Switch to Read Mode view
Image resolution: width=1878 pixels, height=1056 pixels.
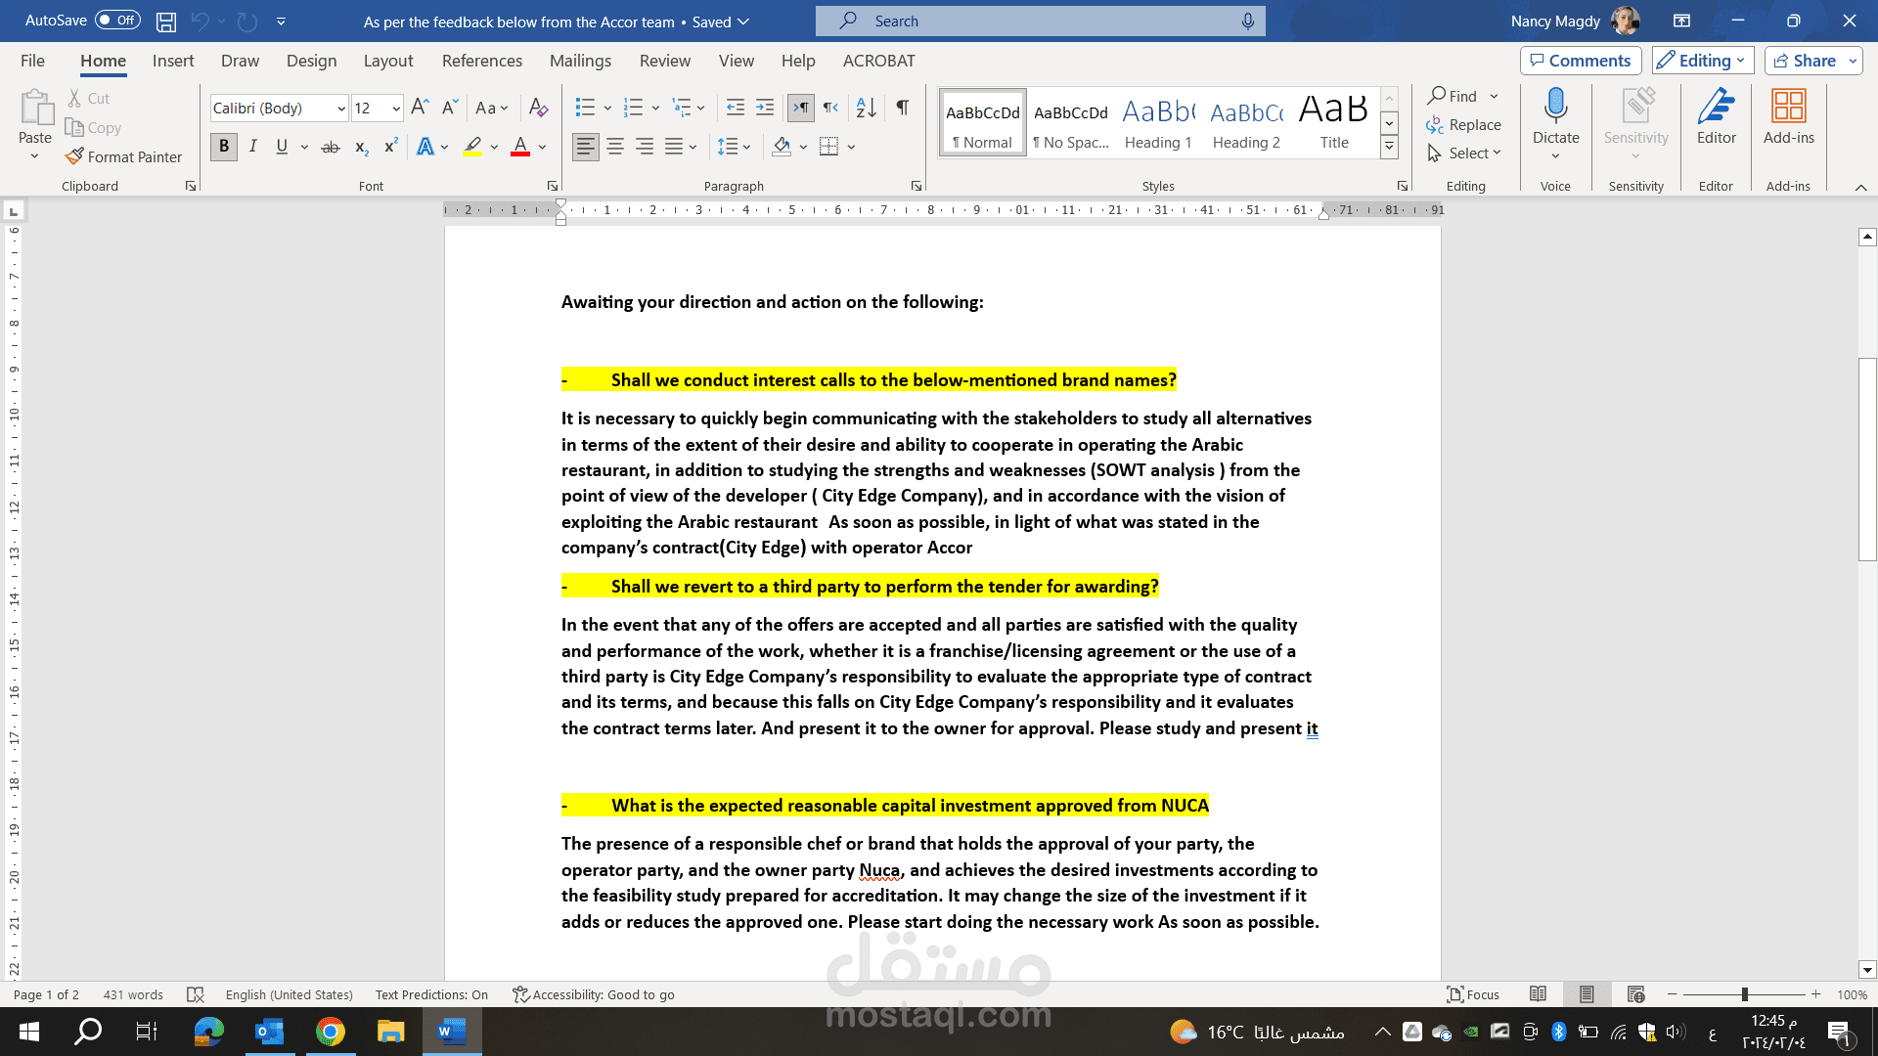coord(1538,994)
